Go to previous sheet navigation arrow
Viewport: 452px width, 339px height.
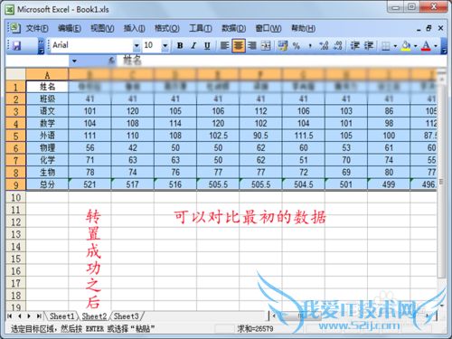20,316
